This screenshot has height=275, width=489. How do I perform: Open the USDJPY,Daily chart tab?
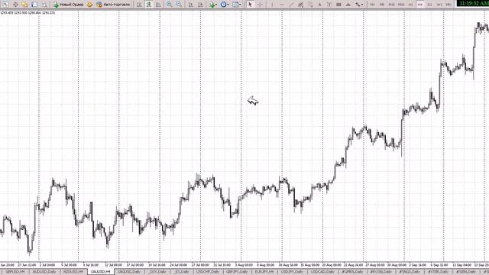pyautogui.click(x=293, y=272)
